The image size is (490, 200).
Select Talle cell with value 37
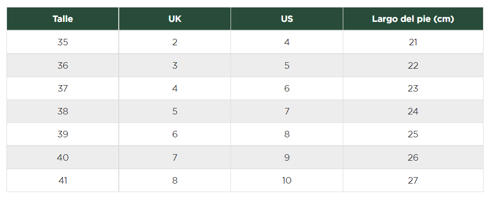(x=63, y=89)
